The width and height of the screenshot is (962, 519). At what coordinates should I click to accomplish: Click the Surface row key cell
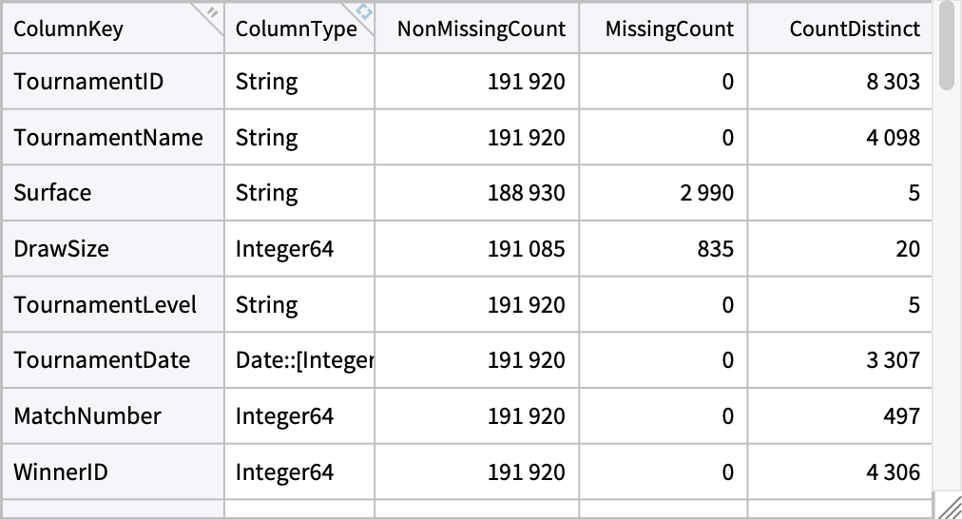53,193
